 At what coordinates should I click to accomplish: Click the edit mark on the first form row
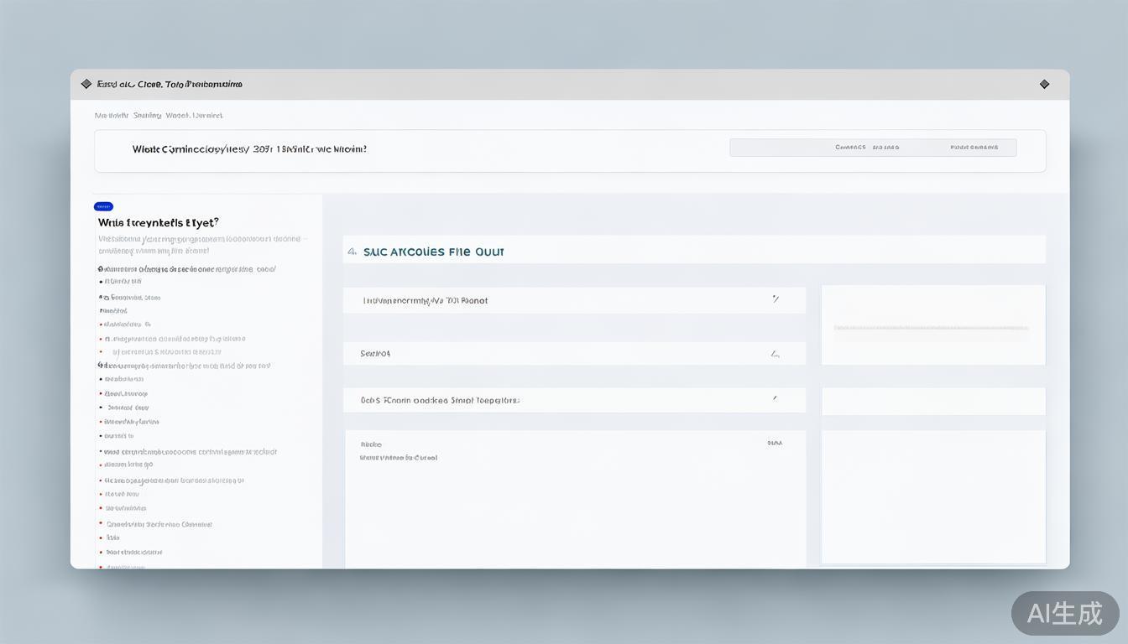pos(775,299)
